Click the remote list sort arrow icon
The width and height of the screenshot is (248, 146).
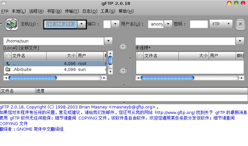tap(140, 56)
